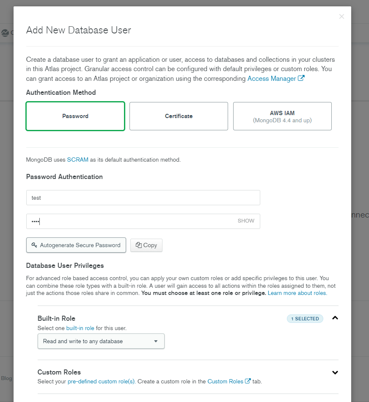The width and height of the screenshot is (369, 402).
Task: Open the Custom Roles tab link
Action: click(225, 382)
